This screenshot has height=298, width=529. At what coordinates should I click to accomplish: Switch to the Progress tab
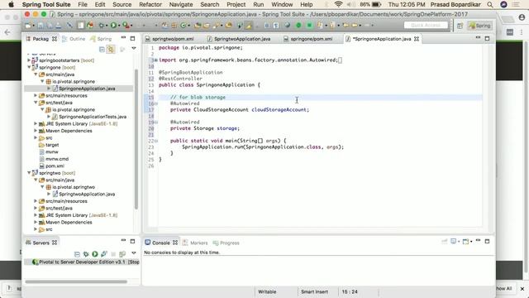(226, 243)
